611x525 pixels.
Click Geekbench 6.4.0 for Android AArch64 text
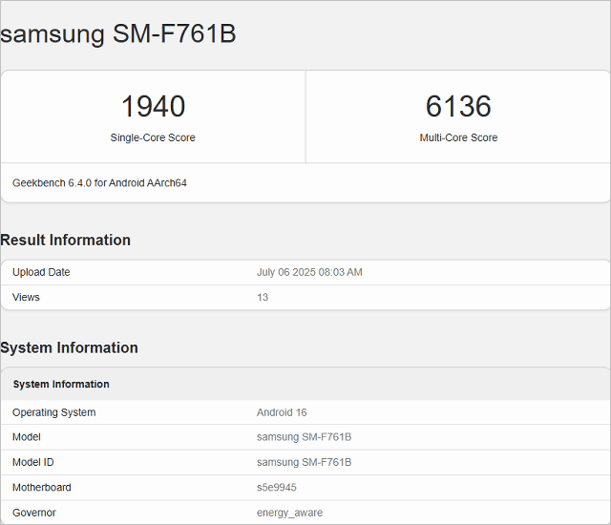tap(99, 182)
